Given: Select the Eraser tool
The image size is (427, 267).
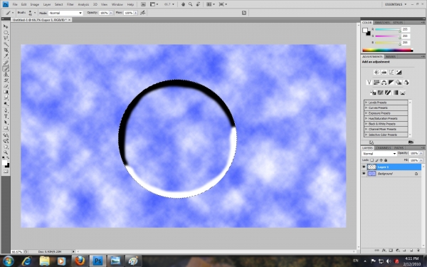Looking at the screenshot, I should pos(6,86).
